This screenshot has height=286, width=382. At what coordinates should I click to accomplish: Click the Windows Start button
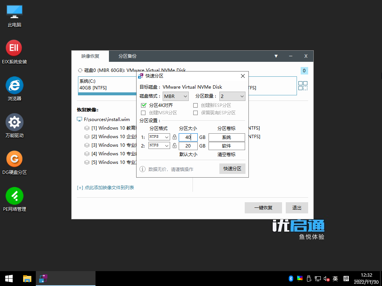point(9,279)
